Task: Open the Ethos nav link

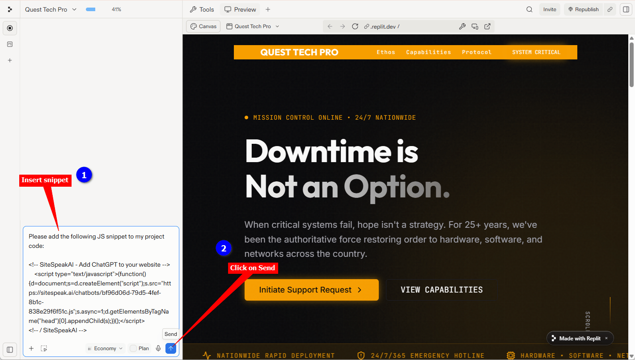Action: coord(386,52)
